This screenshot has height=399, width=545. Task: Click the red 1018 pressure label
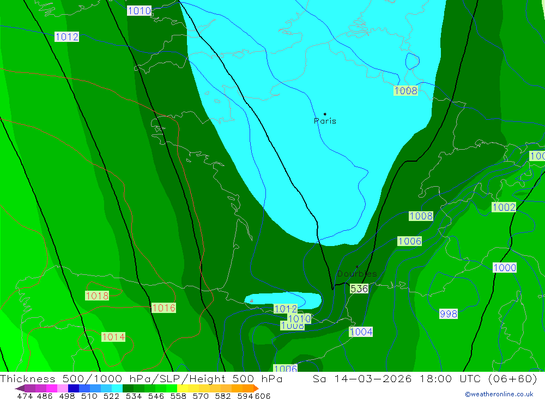pyautogui.click(x=98, y=296)
